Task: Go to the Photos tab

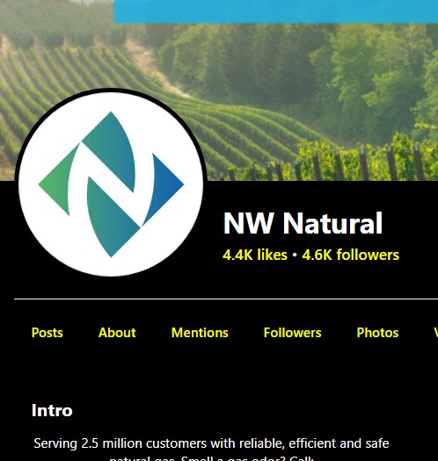Action: [x=377, y=333]
